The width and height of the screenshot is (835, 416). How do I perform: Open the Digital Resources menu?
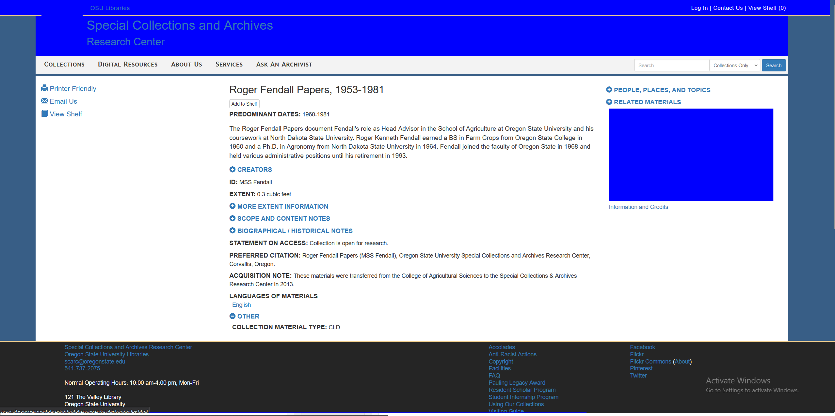pyautogui.click(x=128, y=65)
